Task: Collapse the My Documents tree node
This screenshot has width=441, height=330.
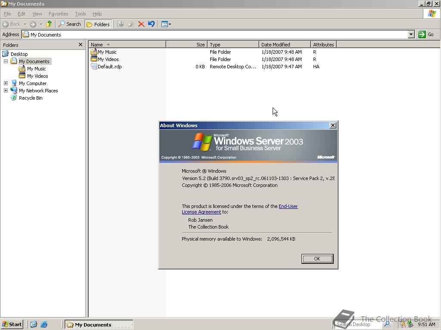Action: click(x=6, y=61)
